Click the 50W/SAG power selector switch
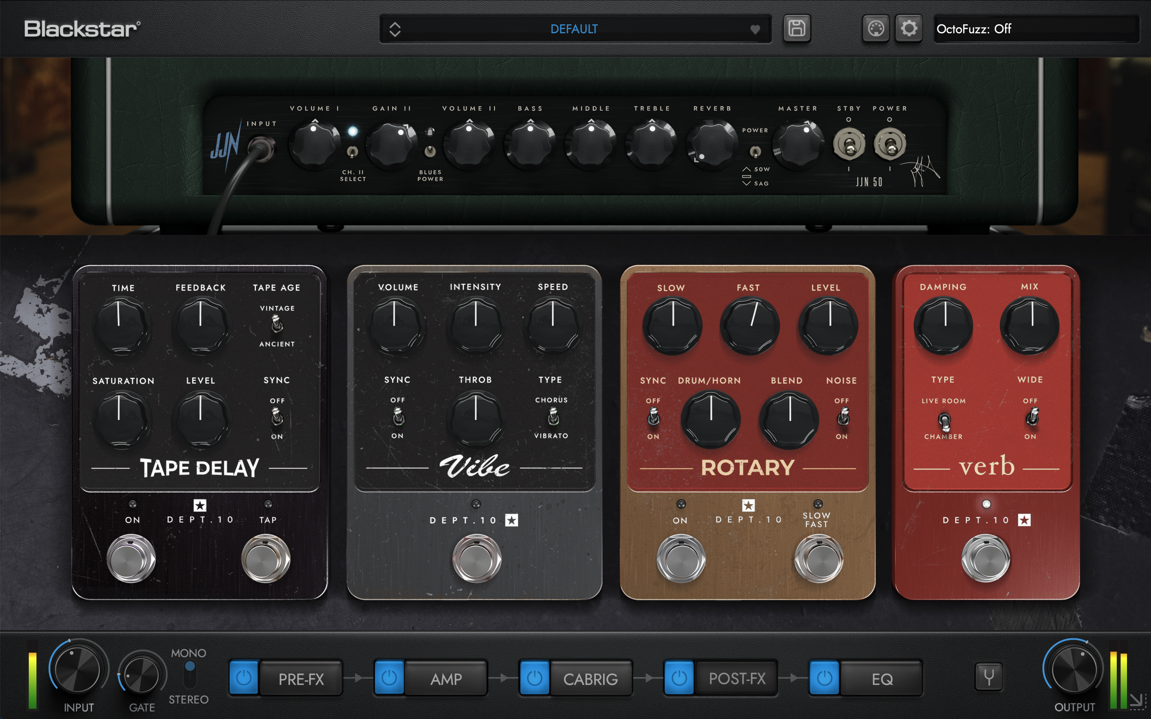Image resolution: width=1151 pixels, height=719 pixels. [755, 152]
